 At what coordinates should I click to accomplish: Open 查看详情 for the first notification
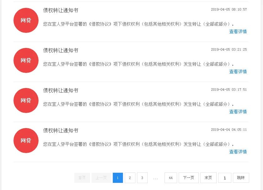(x=237, y=31)
